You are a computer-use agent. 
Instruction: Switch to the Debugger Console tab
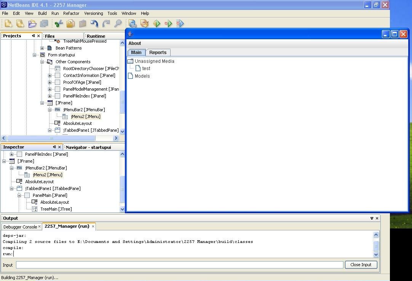click(20, 227)
